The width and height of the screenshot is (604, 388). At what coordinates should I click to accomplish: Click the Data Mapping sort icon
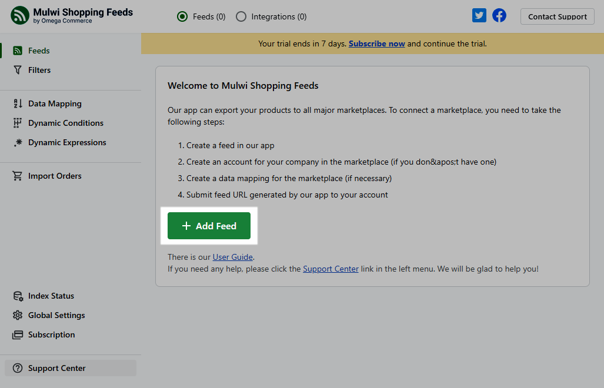pos(18,103)
